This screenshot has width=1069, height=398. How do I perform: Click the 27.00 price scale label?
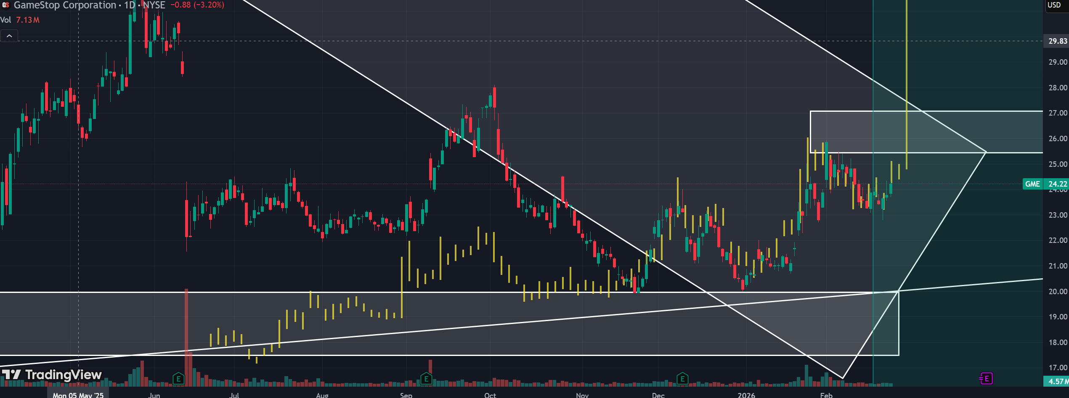[1058, 113]
